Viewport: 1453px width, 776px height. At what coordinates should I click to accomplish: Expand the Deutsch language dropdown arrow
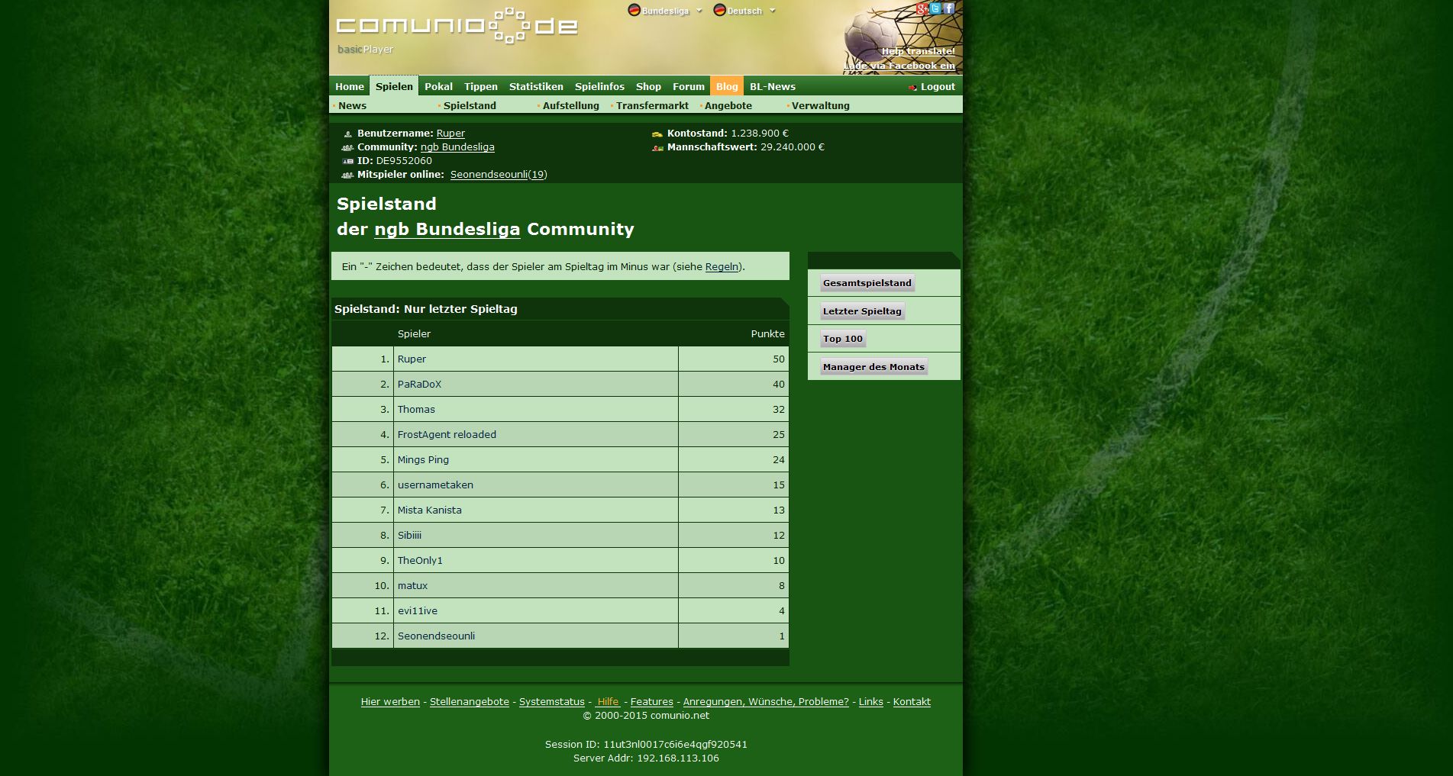click(772, 11)
